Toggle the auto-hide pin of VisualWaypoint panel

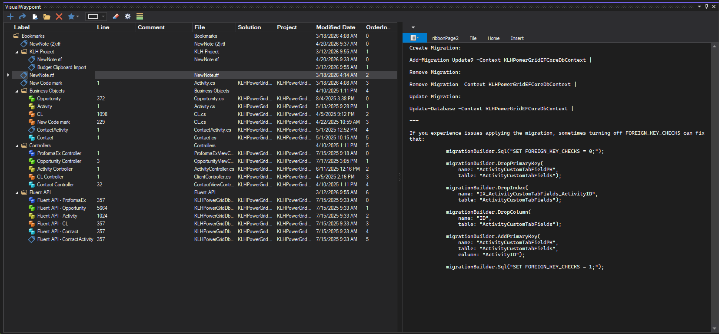click(x=706, y=7)
